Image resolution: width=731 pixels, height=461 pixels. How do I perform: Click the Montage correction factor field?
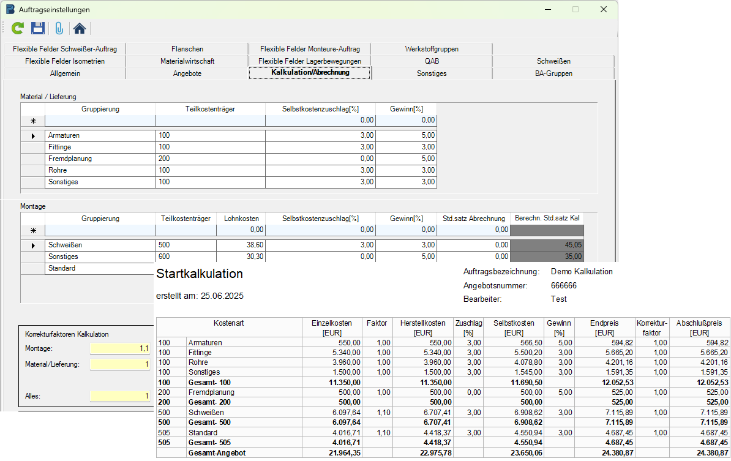pos(120,348)
